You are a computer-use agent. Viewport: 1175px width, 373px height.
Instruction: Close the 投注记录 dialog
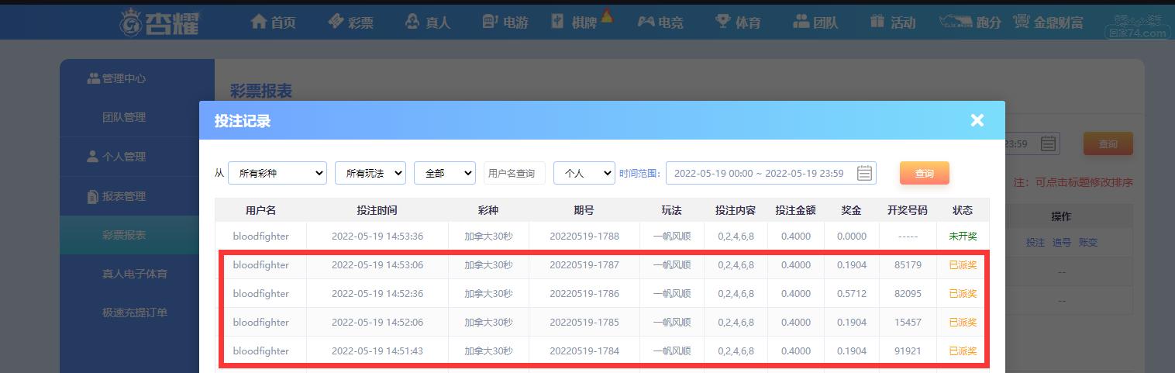(977, 120)
